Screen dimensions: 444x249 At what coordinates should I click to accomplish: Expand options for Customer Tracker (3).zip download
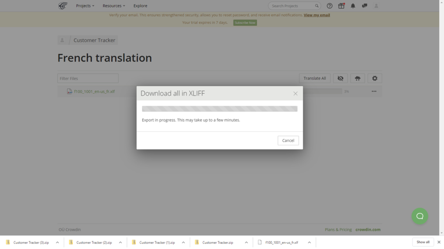click(58, 243)
